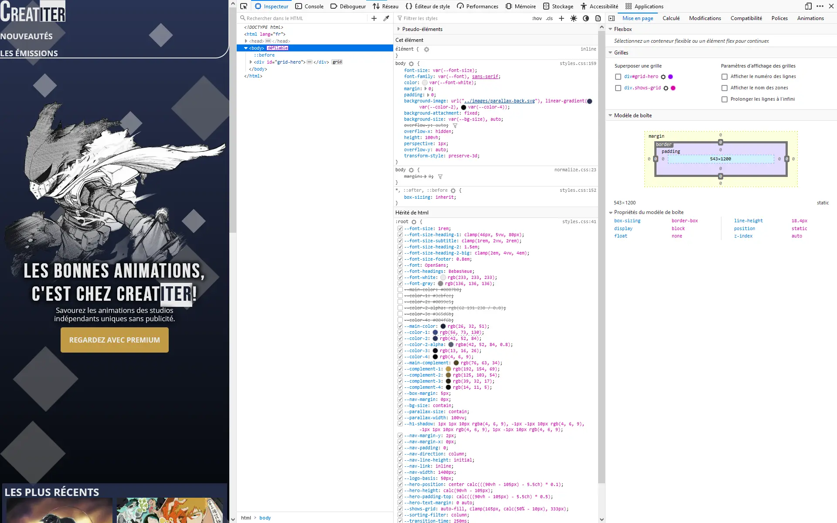Viewport: 837px width, 523px height.
Task: Collapse the Modèle de boîte section
Action: tap(610, 115)
